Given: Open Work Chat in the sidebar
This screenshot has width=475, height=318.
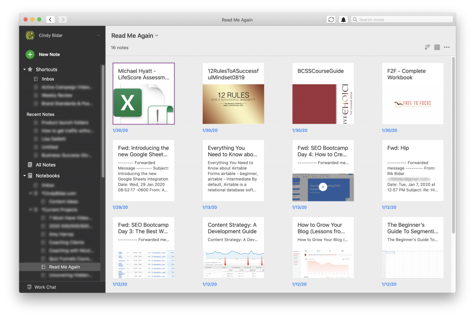Looking at the screenshot, I should tap(45, 287).
